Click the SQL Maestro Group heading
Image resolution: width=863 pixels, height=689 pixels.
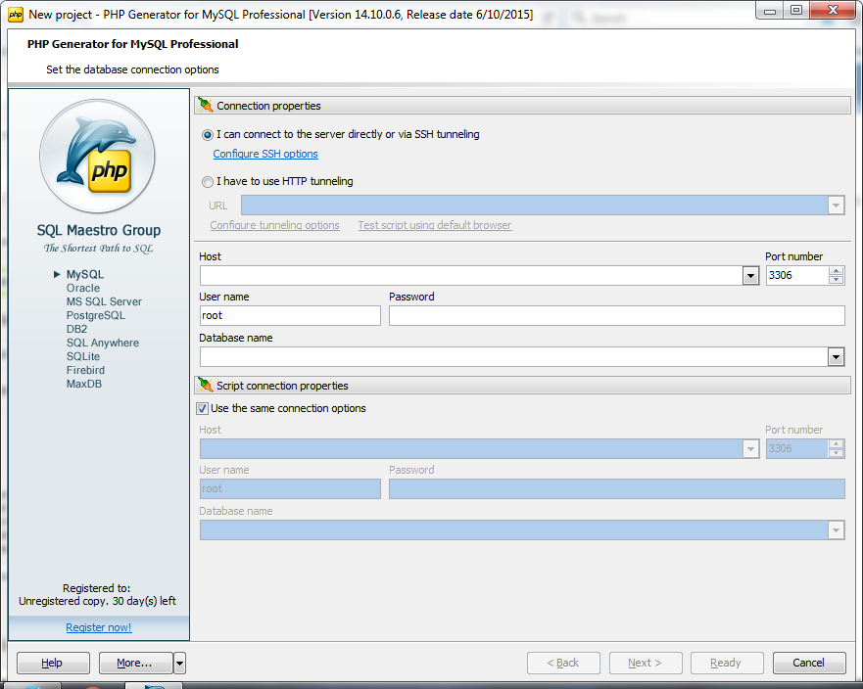point(99,230)
